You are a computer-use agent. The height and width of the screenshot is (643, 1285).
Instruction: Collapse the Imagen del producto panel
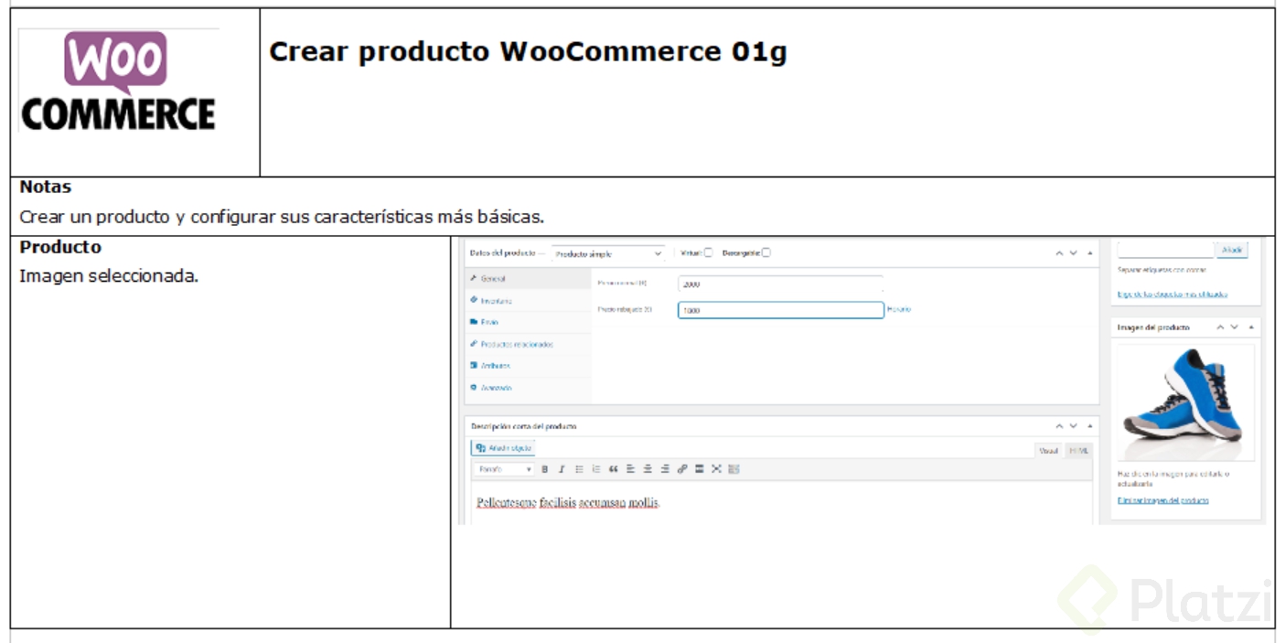pyautogui.click(x=1251, y=327)
